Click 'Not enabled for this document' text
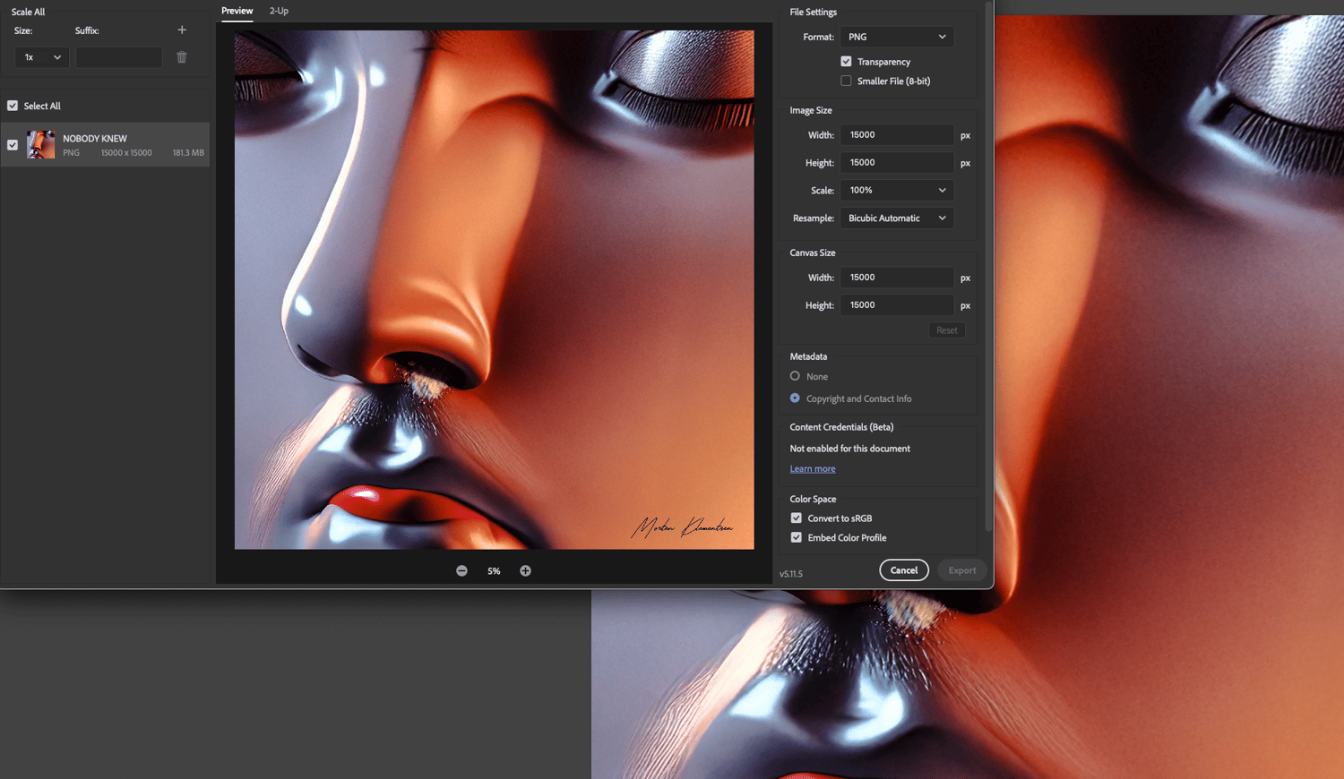 (x=849, y=449)
